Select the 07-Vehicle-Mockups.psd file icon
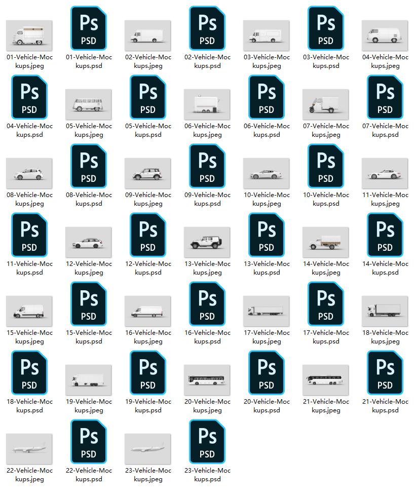The image size is (414, 500). point(385,97)
